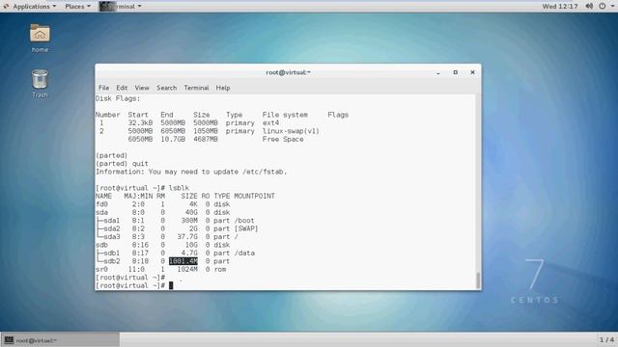The image size is (618, 347).
Task: Click the [SWAP] mountpoint text
Action: click(x=246, y=228)
